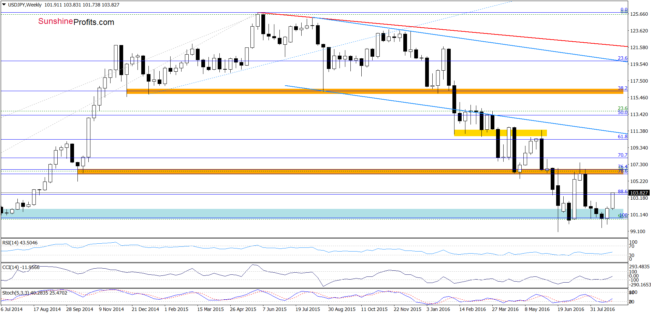Image resolution: width=651 pixels, height=314 pixels.
Task: Click the 115.460 price axis label
Action: coord(639,98)
